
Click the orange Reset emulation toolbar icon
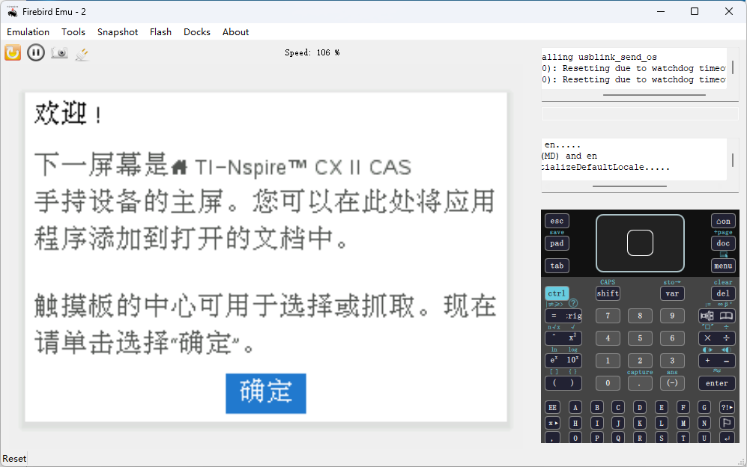click(x=13, y=52)
